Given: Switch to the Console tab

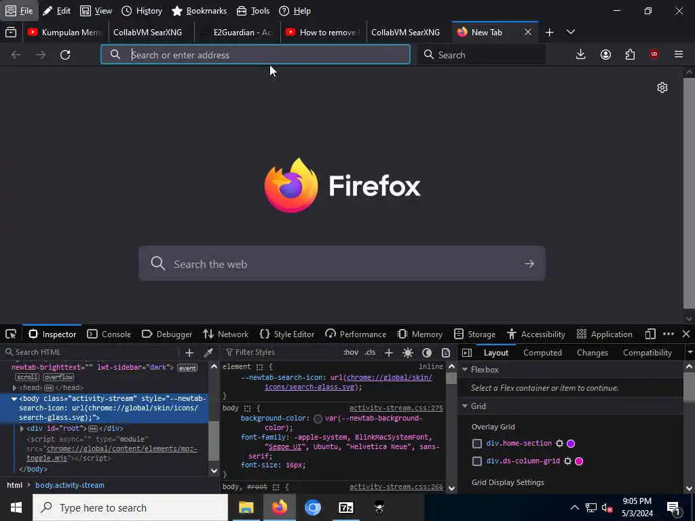Looking at the screenshot, I should coord(109,334).
